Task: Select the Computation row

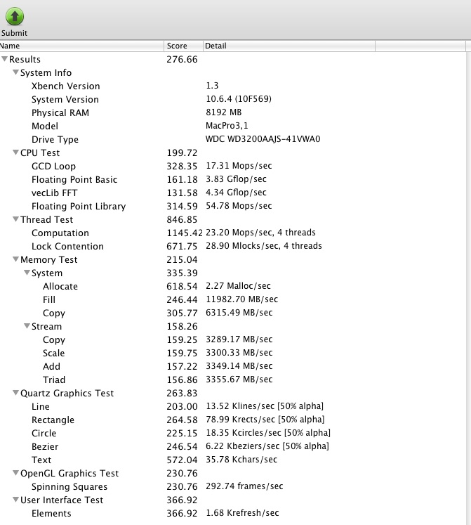Action: [233, 233]
